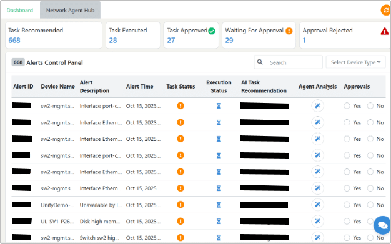Click the magnifier icon in the search box
The height and width of the screenshot is (244, 391).
[260, 62]
